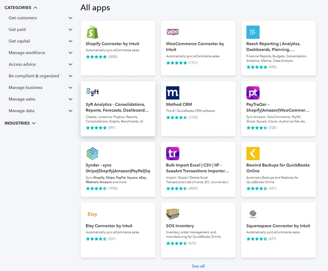This screenshot has height=271, width=328.
Task: Click the WooCommerce Woo logo
Action: click(x=172, y=32)
